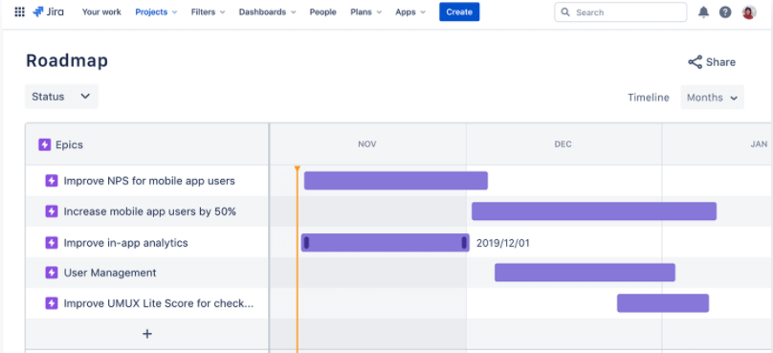
Task: Open the help question mark icon
Action: (725, 12)
